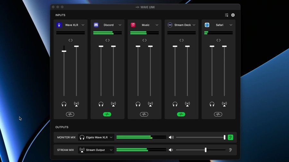Viewport: 289px width, 162px height.
Task: Expand the Wave XLR channel dropdown
Action: tap(83, 25)
